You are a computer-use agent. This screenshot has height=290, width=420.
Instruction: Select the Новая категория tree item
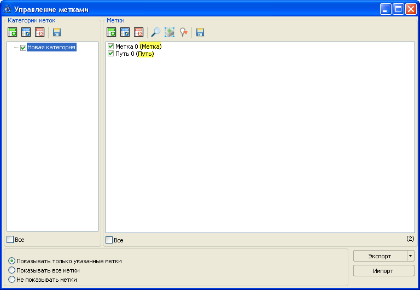[x=51, y=48]
